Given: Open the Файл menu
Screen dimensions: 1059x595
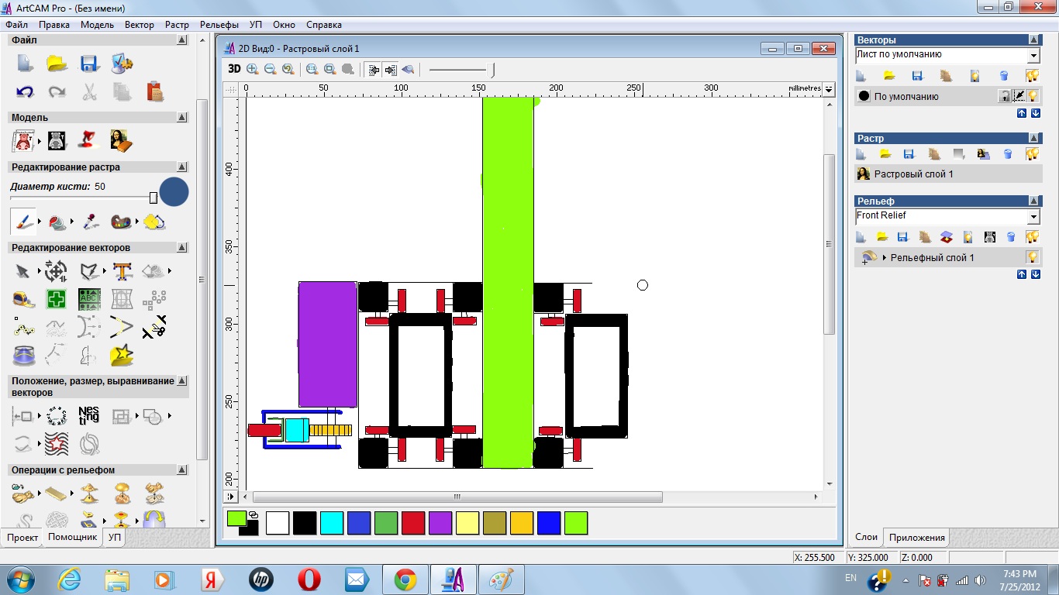Looking at the screenshot, I should pos(16,25).
